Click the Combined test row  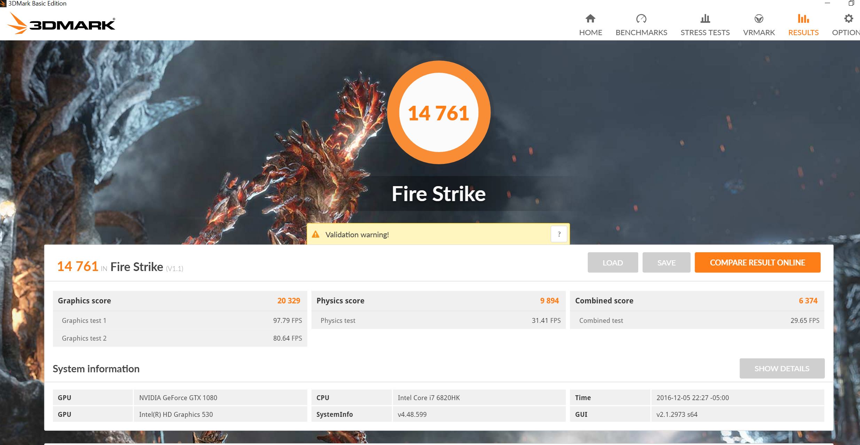coord(697,320)
